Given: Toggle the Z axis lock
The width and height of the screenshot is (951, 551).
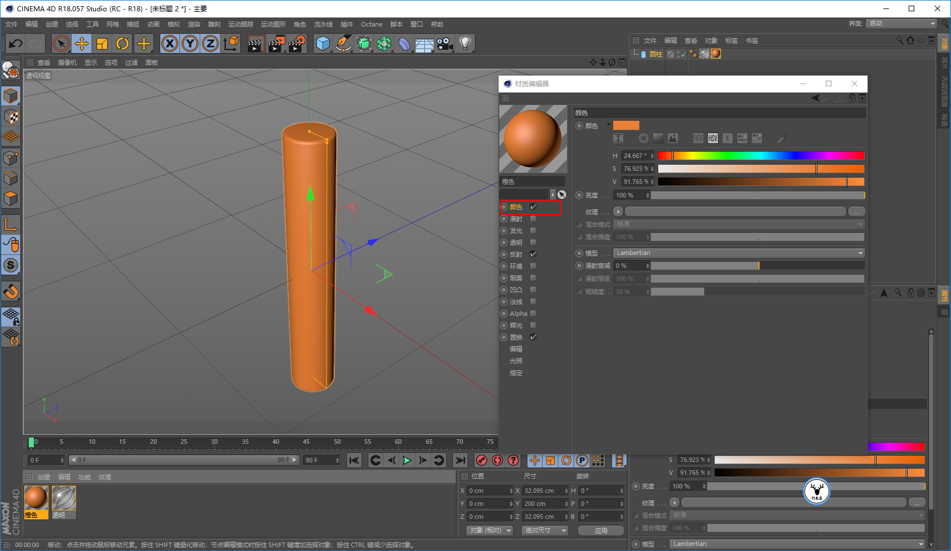Looking at the screenshot, I should pos(210,43).
